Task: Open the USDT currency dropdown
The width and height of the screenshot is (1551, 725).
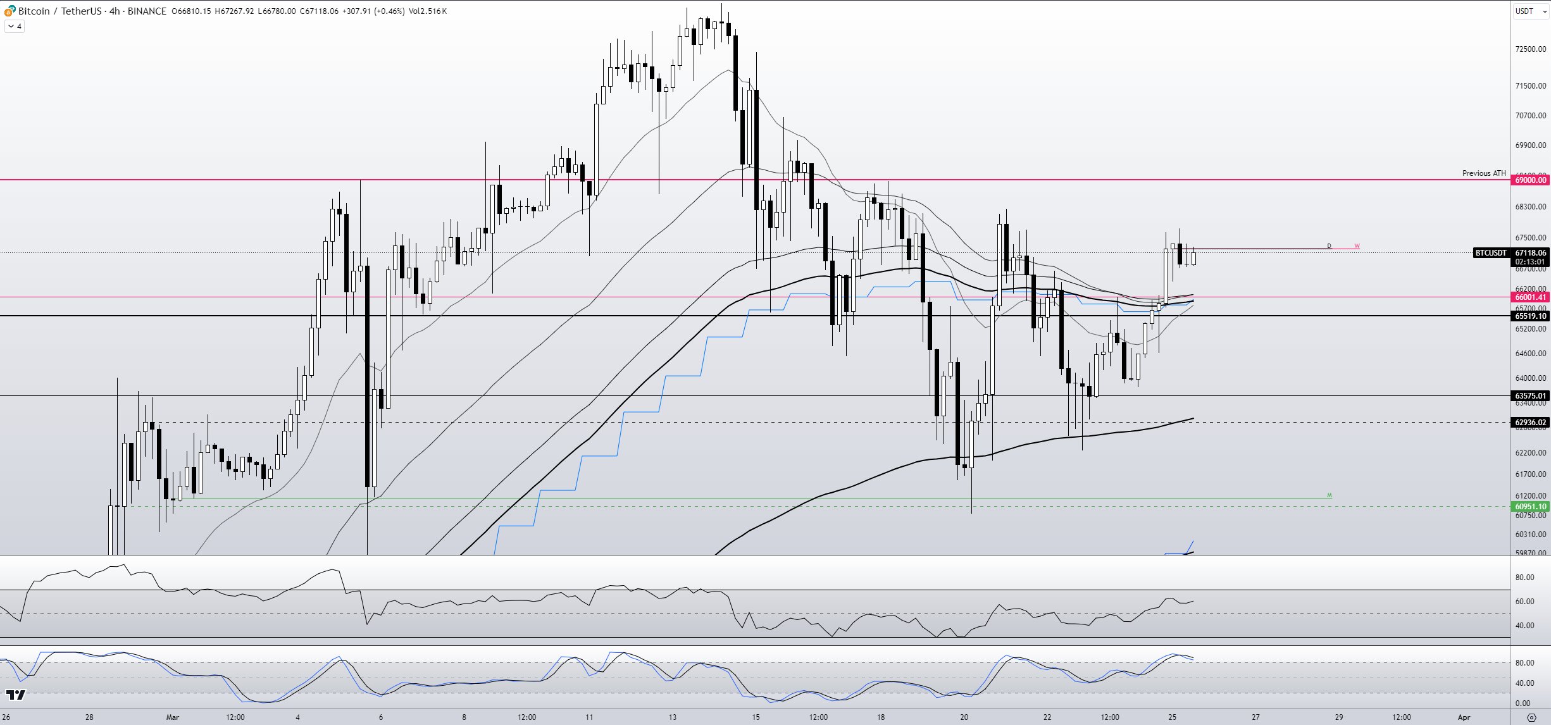Action: click(1530, 11)
